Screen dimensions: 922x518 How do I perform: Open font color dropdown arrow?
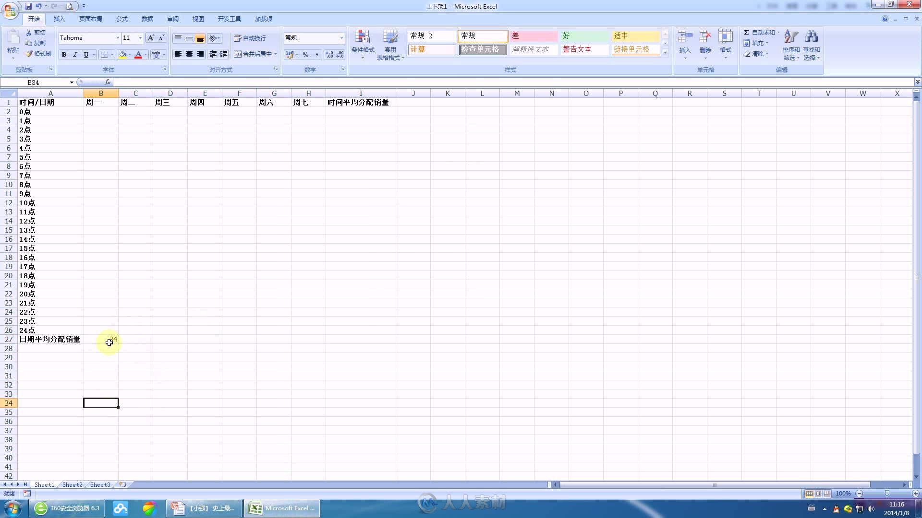[x=146, y=55]
